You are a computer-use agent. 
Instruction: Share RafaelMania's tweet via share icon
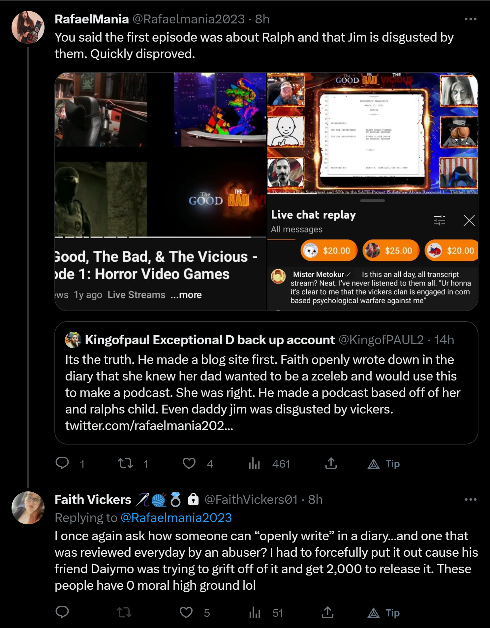pos(331,463)
